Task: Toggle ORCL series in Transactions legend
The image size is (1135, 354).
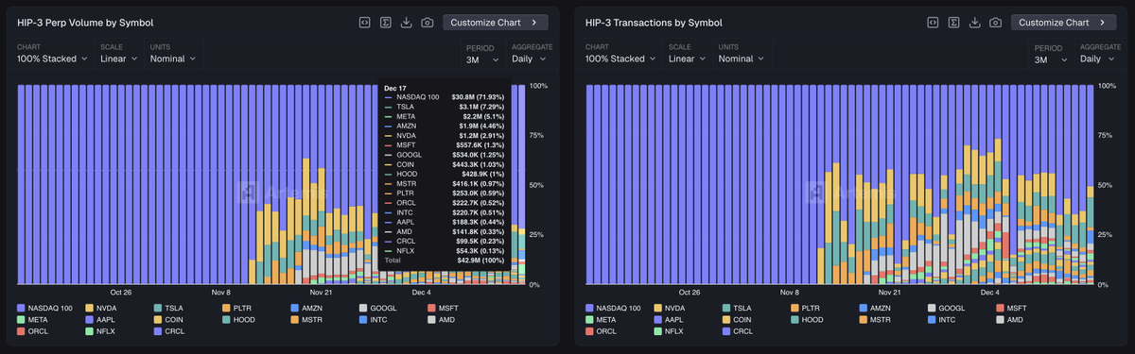Action: 601,332
